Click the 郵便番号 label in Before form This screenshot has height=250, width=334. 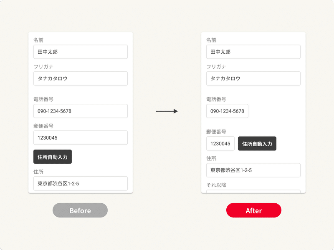(x=43, y=126)
